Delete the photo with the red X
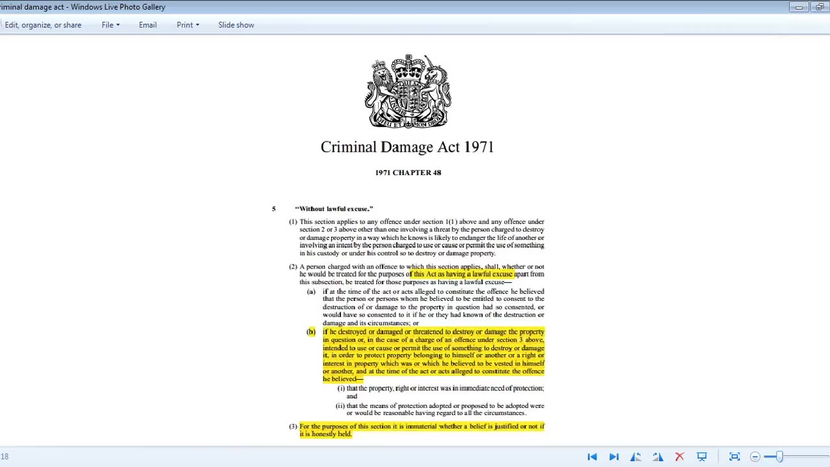 (x=680, y=457)
